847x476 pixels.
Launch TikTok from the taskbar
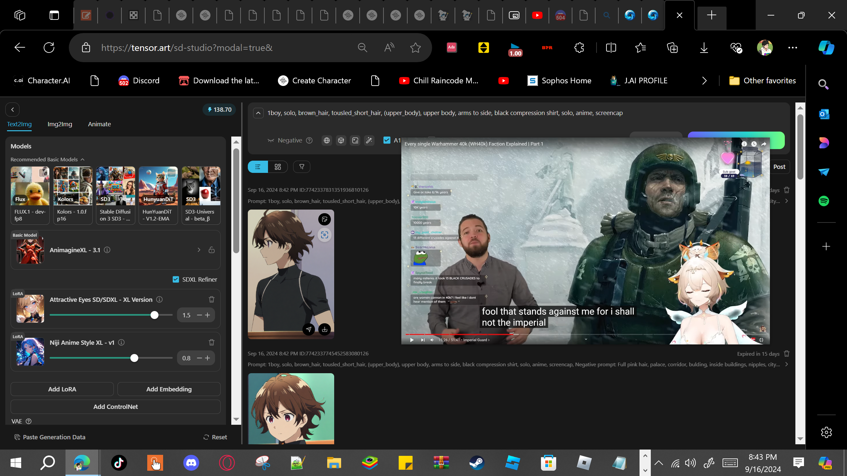tap(119, 463)
